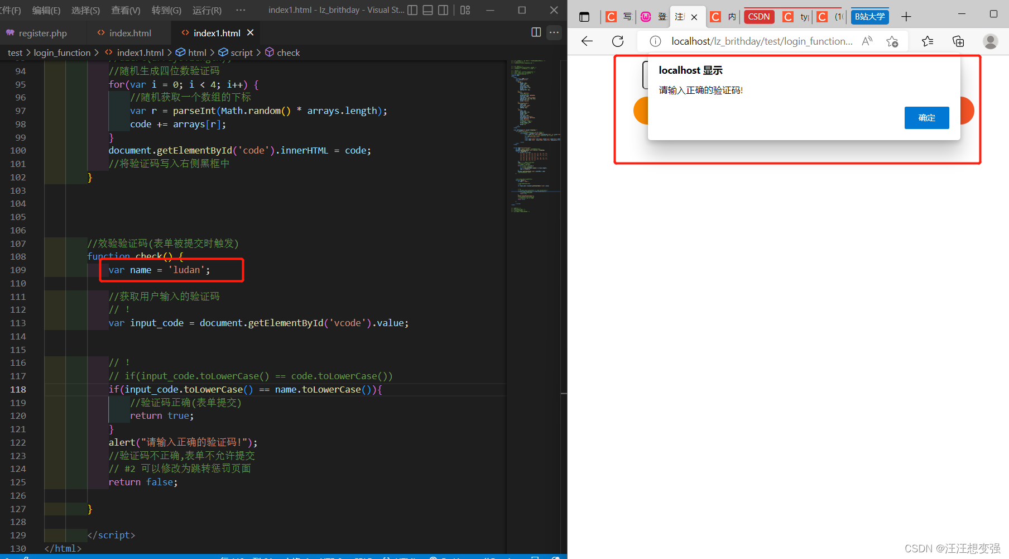Open 'login_function' breadcrumb dropdown
This screenshot has width=1009, height=559.
62,52
